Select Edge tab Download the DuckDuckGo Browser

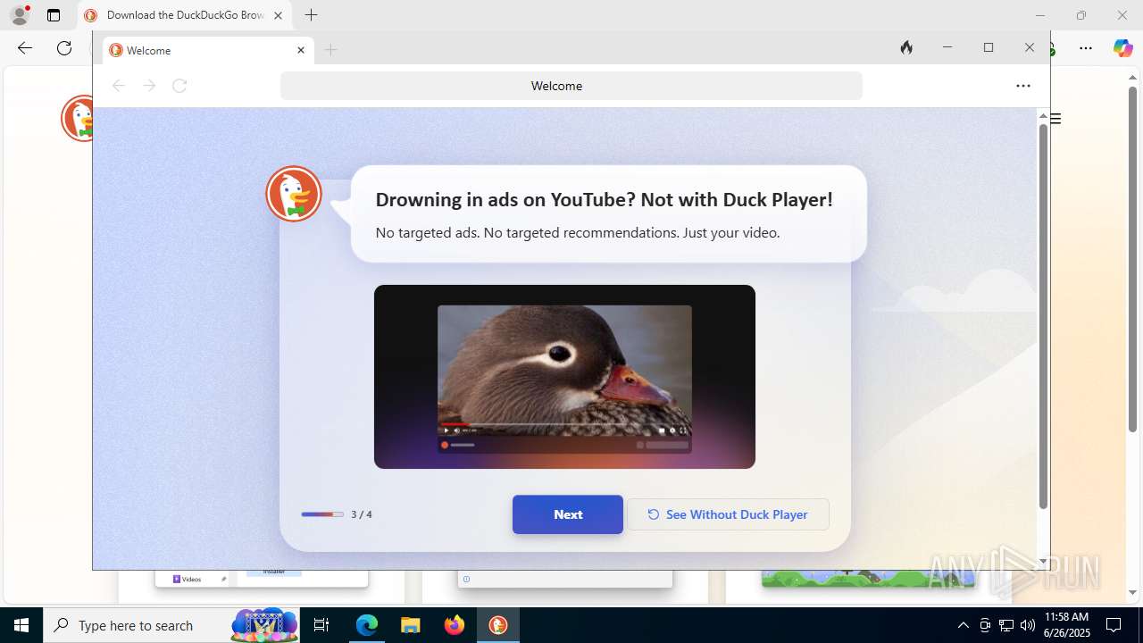coord(185,15)
